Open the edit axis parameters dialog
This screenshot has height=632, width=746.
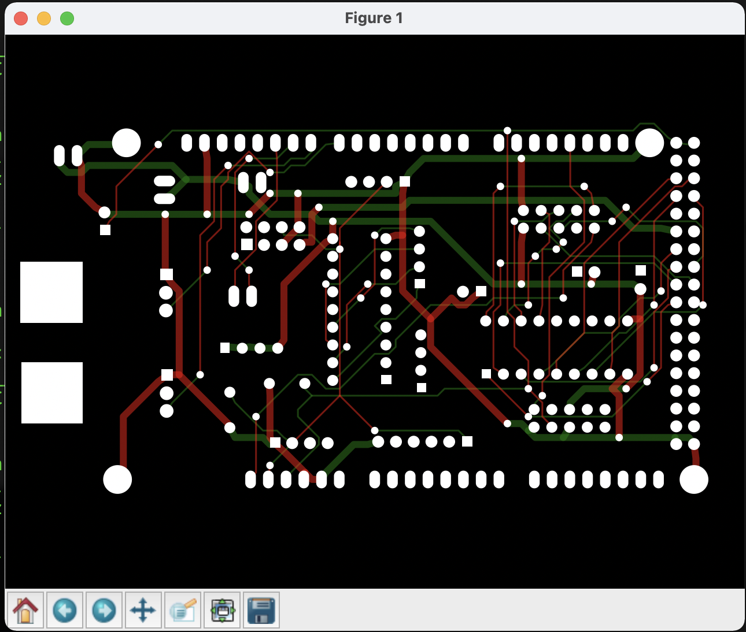click(x=182, y=609)
